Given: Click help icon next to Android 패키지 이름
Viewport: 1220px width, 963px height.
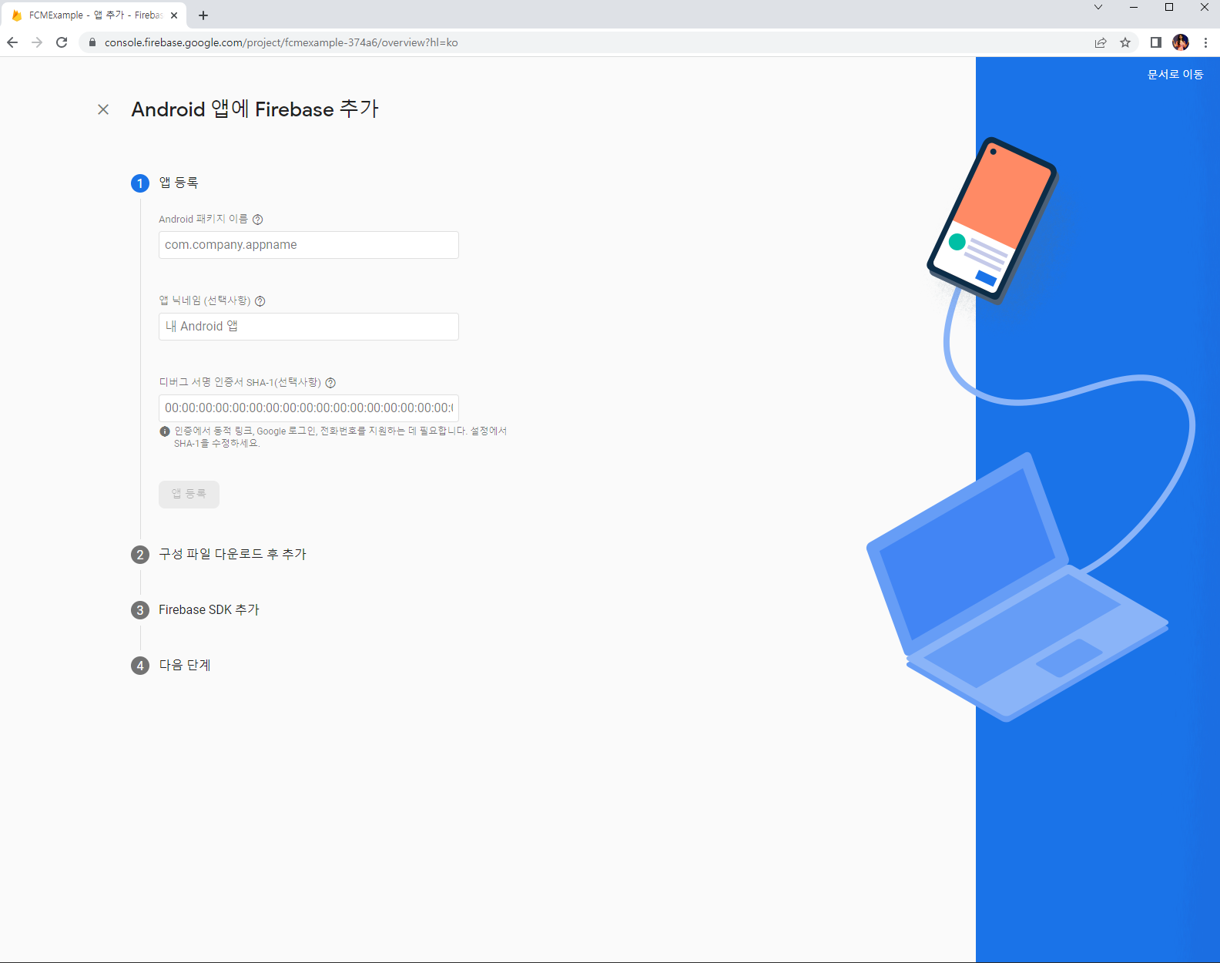Looking at the screenshot, I should point(258,220).
